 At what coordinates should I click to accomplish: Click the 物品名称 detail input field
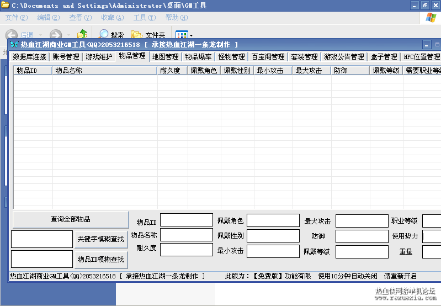click(x=187, y=235)
